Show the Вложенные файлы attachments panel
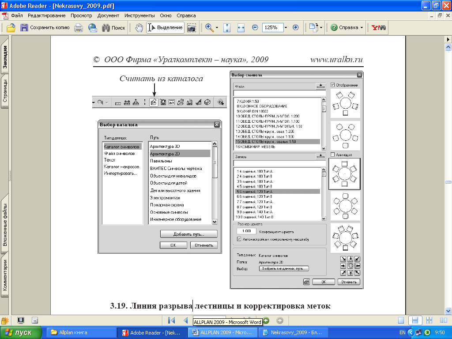The height and width of the screenshot is (339, 452). [5, 224]
